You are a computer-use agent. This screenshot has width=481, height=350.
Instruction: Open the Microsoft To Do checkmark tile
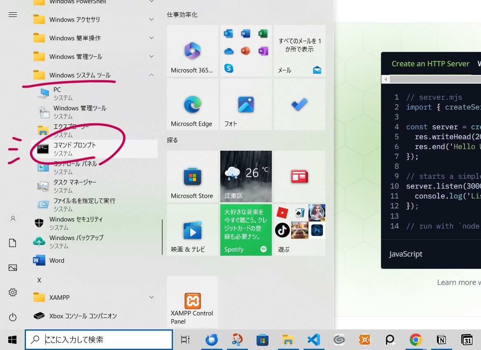tap(299, 104)
